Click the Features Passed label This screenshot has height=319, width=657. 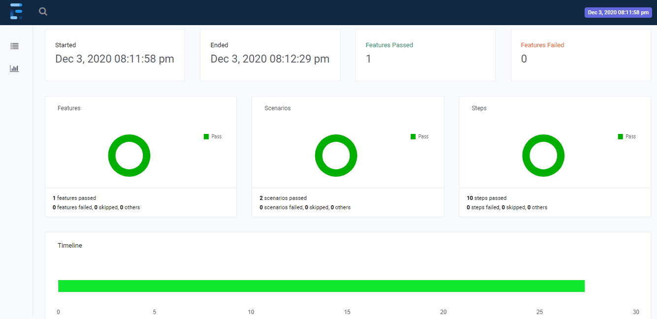tap(389, 45)
